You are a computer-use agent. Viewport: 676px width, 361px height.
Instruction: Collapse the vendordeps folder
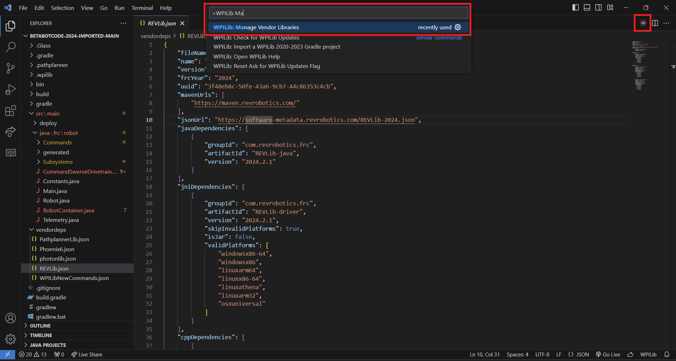tap(77, 230)
